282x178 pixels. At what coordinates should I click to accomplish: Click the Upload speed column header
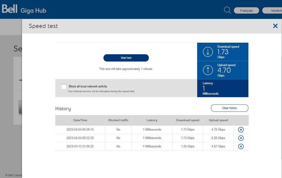(218, 120)
